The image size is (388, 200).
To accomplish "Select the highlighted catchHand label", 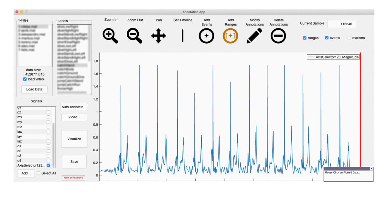I will [72, 65].
